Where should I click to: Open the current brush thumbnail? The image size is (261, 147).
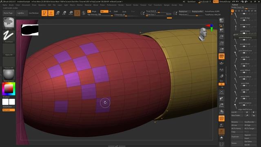pos(9,23)
